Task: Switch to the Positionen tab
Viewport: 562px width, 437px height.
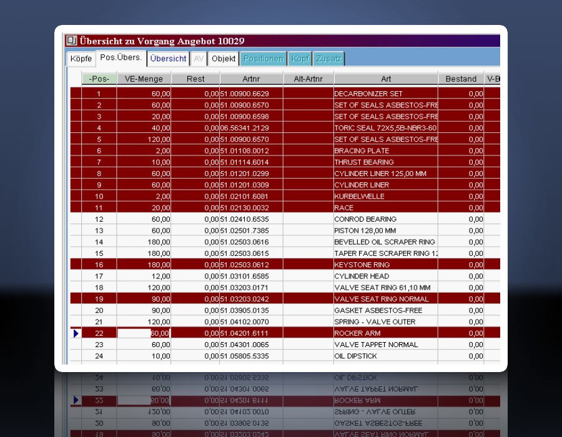Action: point(264,59)
